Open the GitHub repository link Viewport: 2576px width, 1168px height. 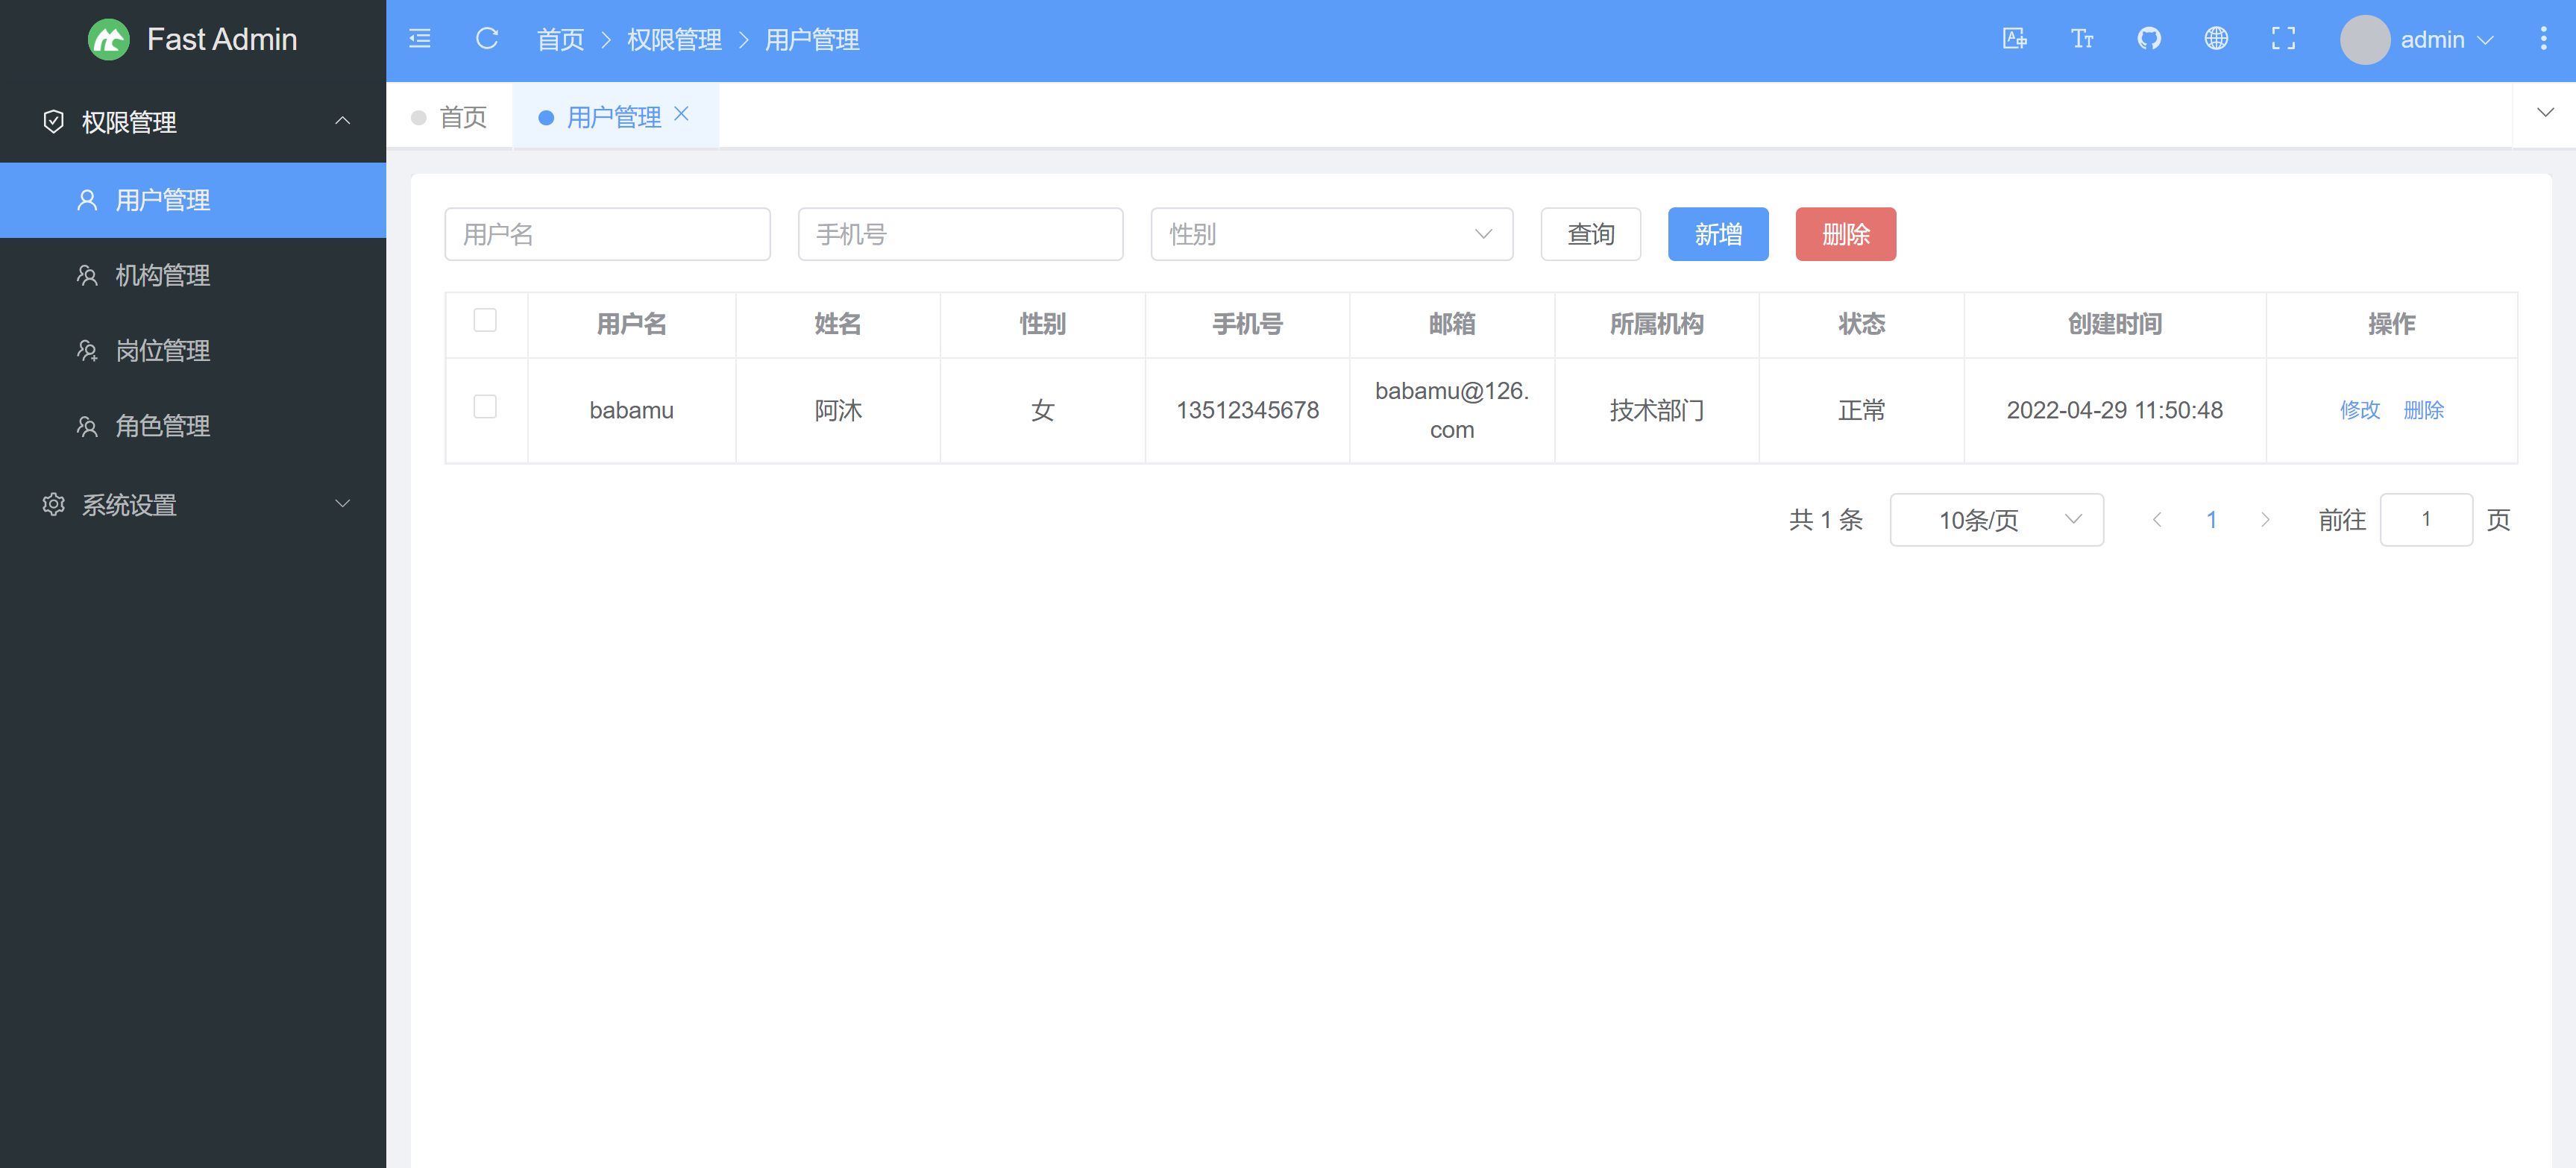2149,39
